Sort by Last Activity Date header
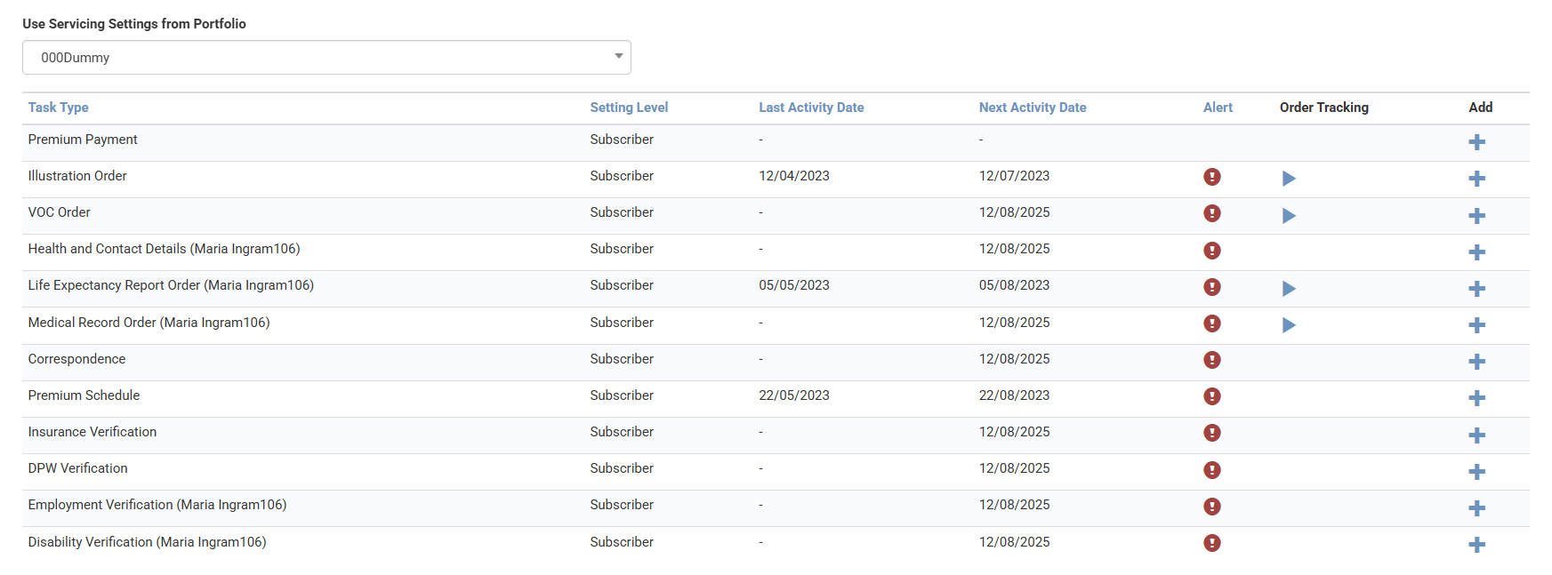This screenshot has width=1552, height=575. pyautogui.click(x=811, y=108)
